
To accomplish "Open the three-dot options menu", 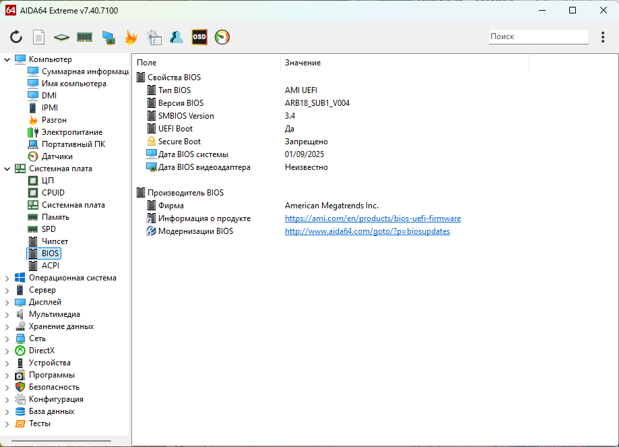I will pos(603,37).
